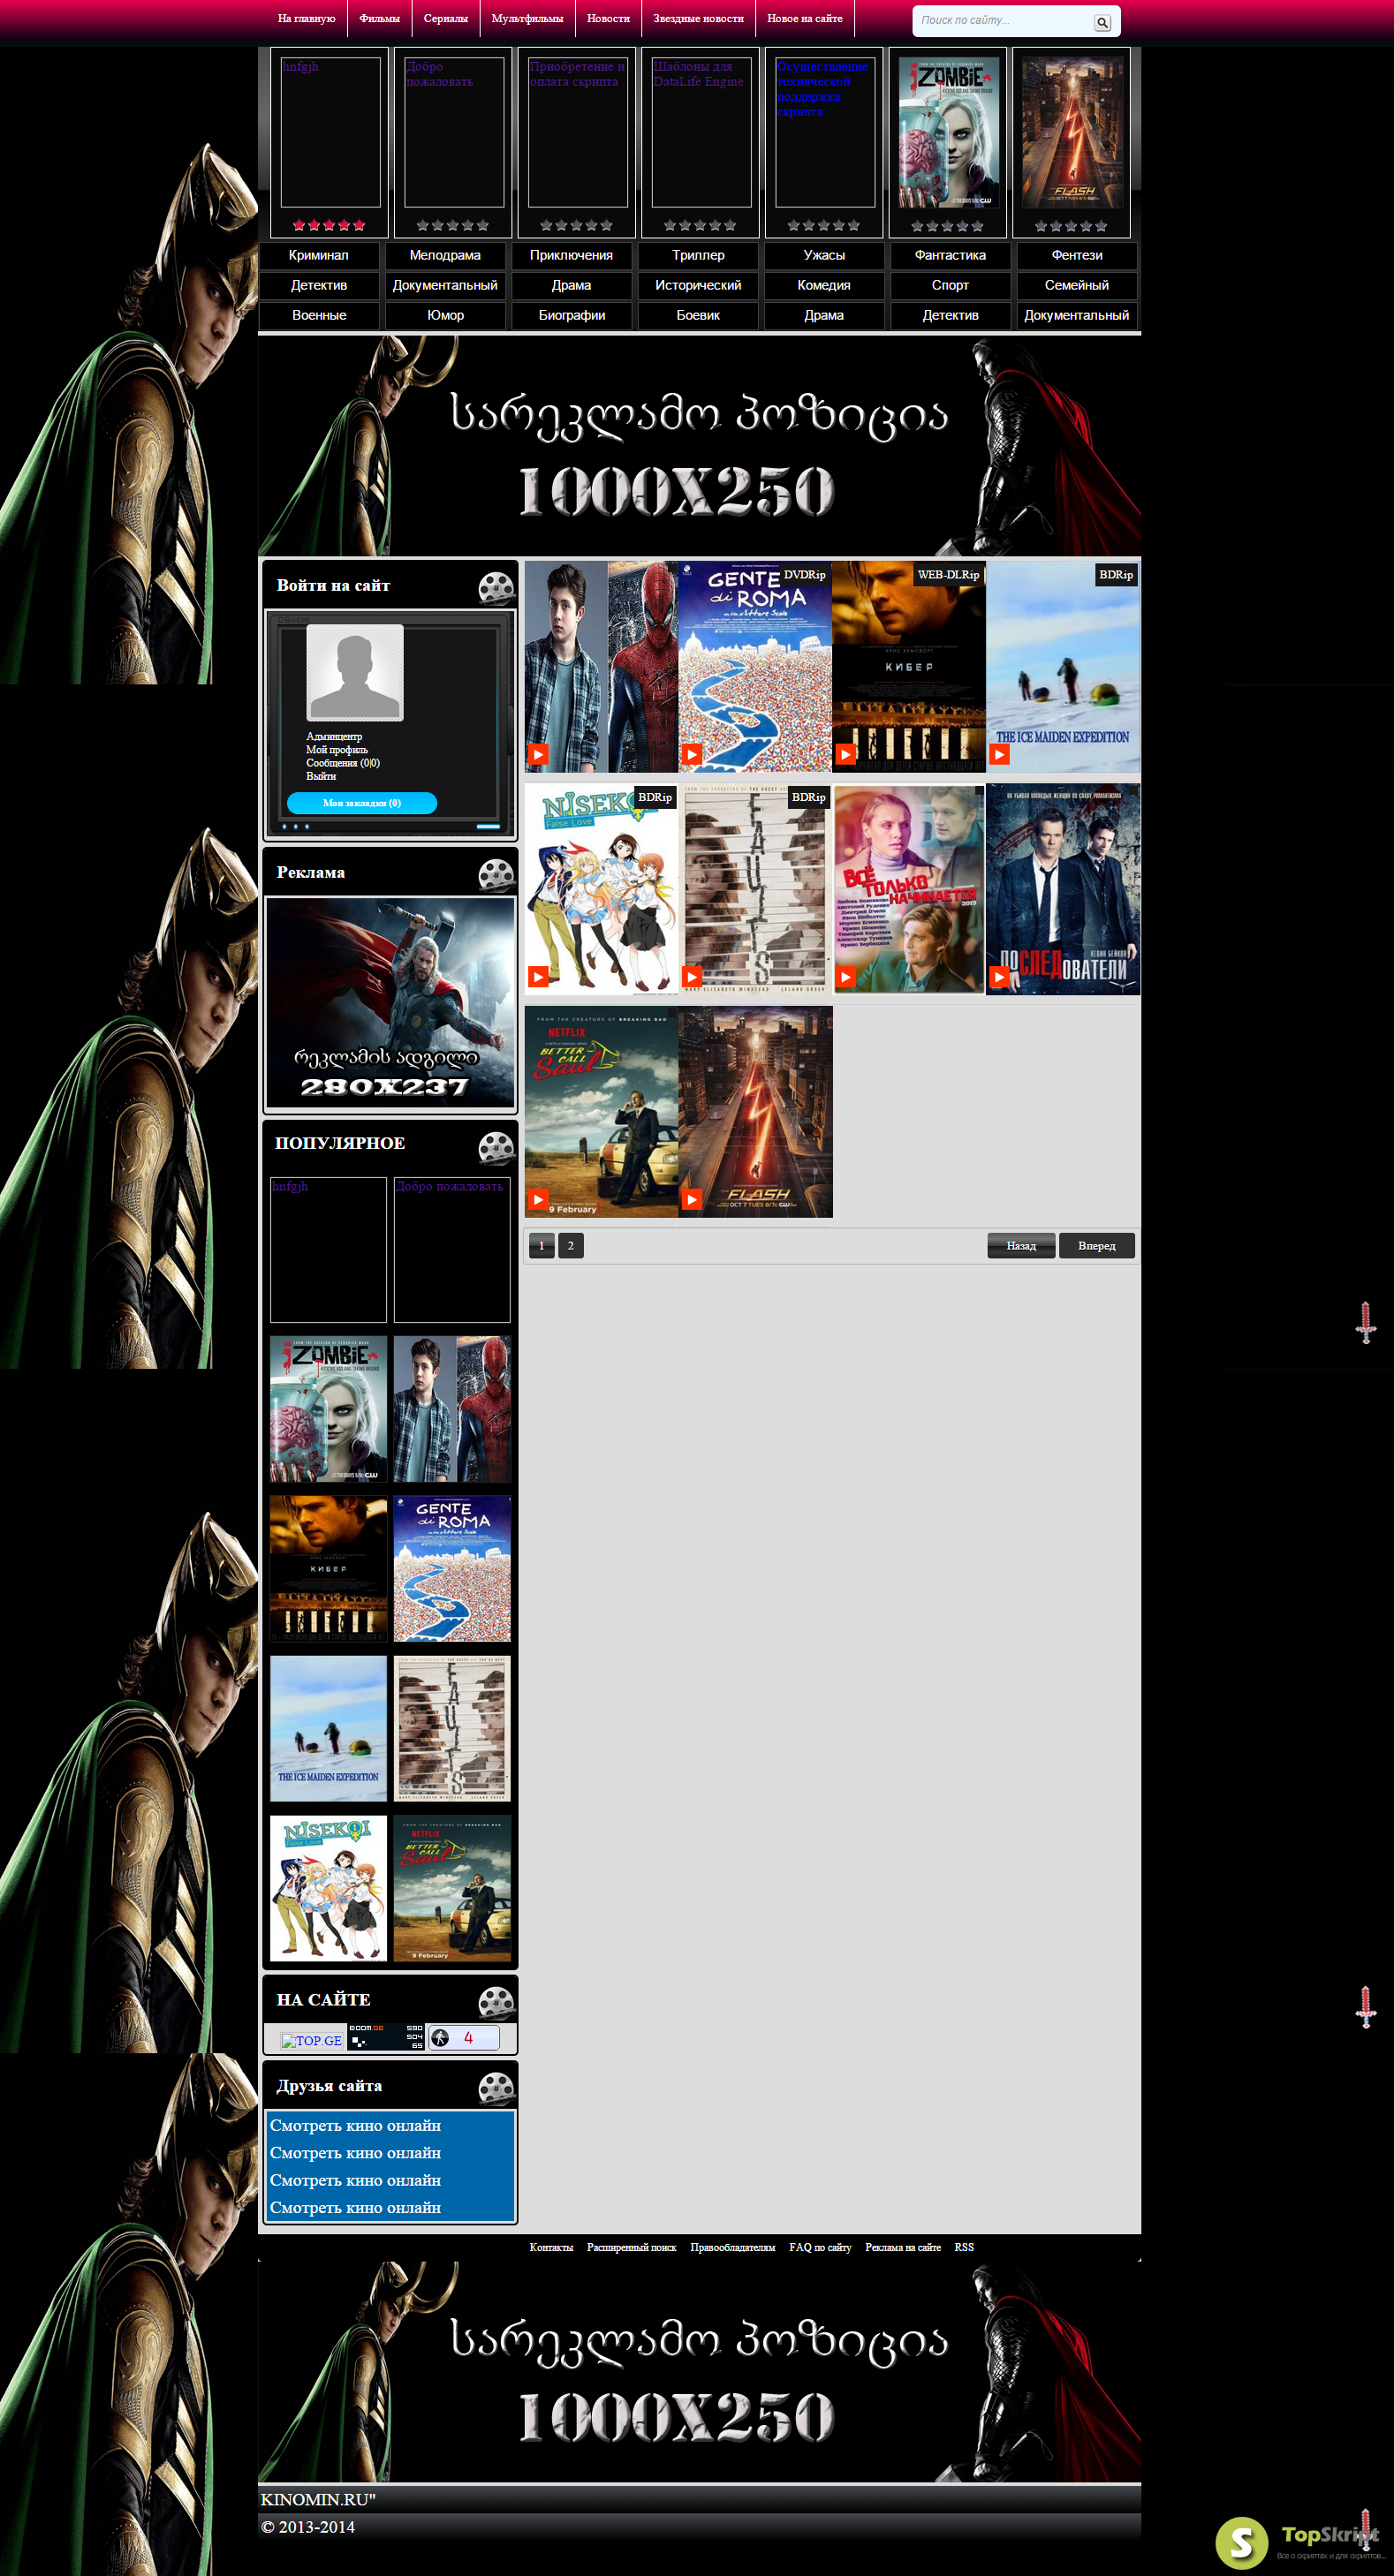The image size is (1394, 2576).
Task: Click the search magnifier icon
Action: tap(1101, 22)
